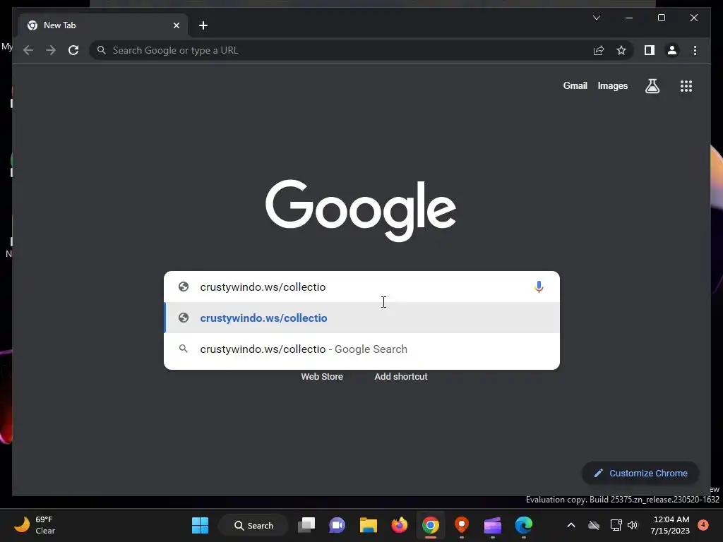Image resolution: width=723 pixels, height=542 pixels.
Task: Click Customize Chrome button
Action: 640,474
